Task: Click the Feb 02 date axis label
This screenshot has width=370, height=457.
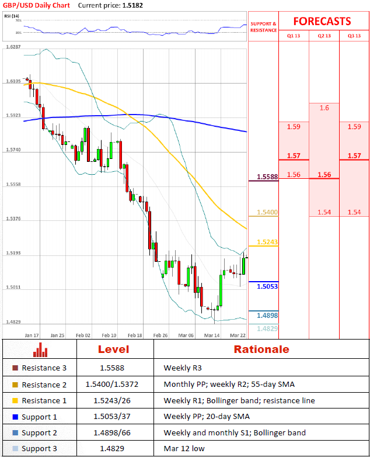Action: pos(83,335)
